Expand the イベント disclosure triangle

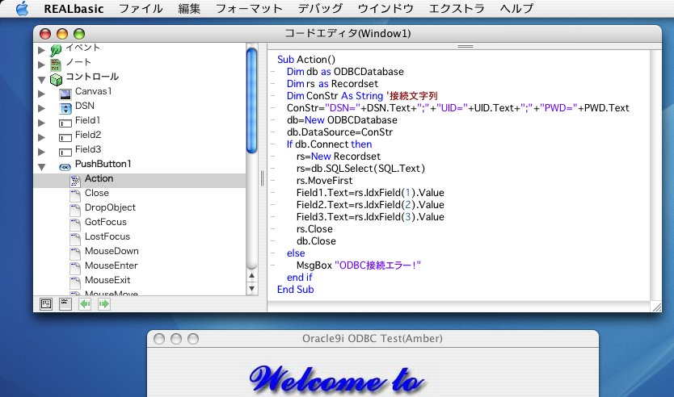(42, 50)
